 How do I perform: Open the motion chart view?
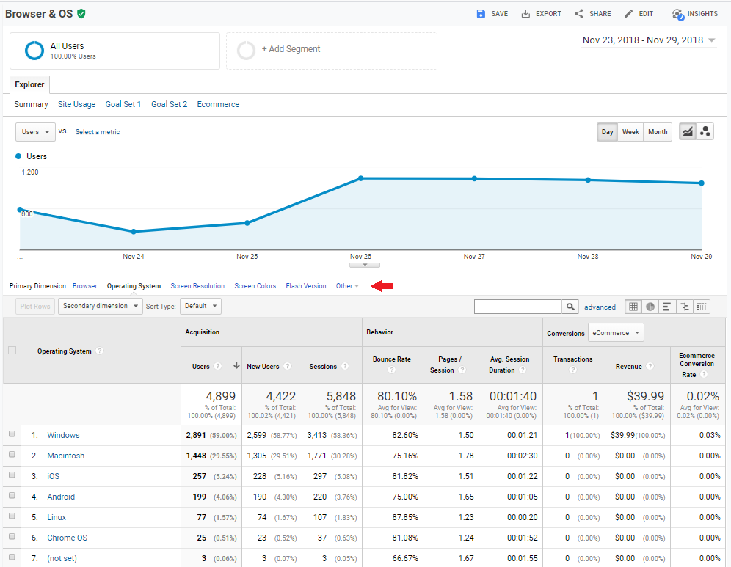[705, 131]
